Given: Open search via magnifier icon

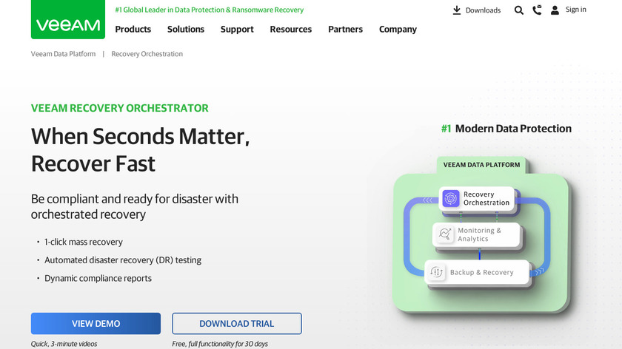Looking at the screenshot, I should (518, 10).
